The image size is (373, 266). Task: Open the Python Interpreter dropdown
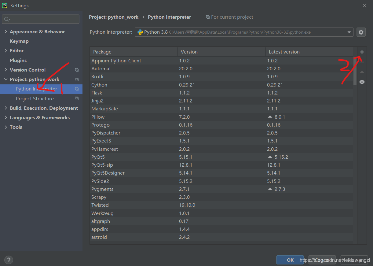(349, 32)
